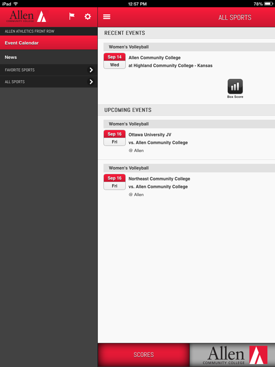Open Ottawa University JV event's Sep 16 badge
Viewport: 275px width, 367px height.
tap(115, 138)
